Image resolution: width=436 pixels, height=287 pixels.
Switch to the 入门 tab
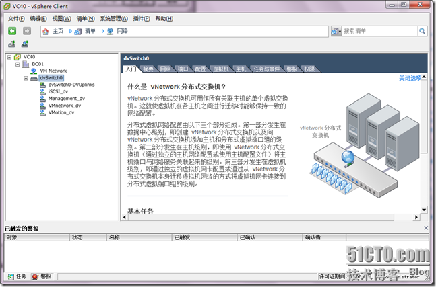point(131,69)
